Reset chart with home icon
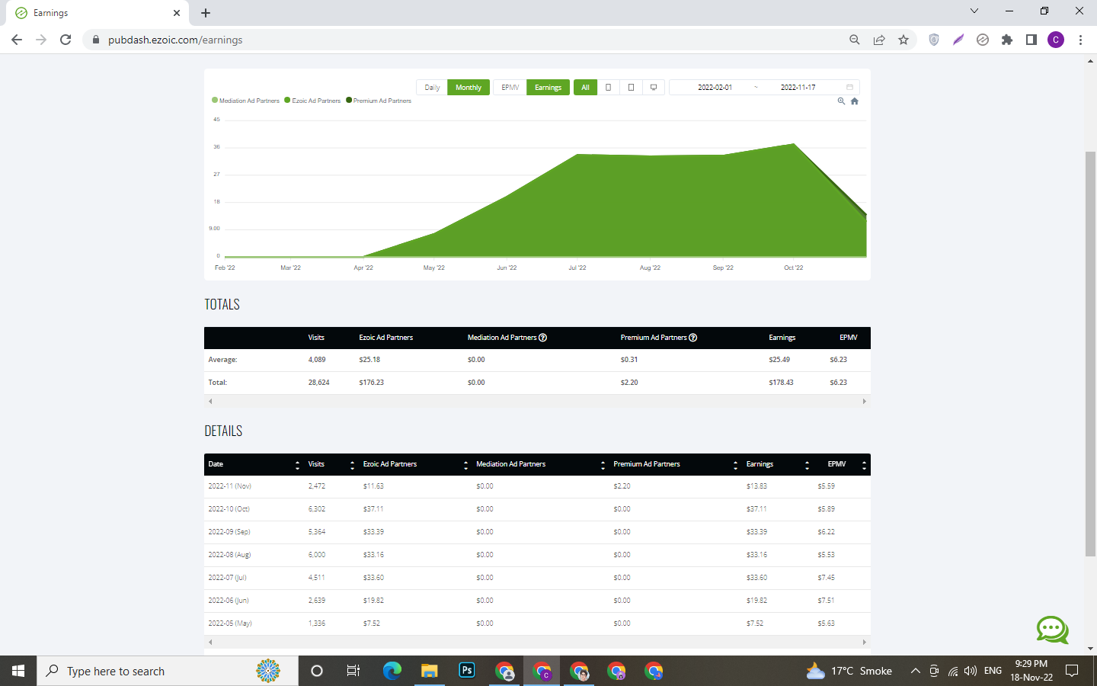Viewport: 1097px width, 686px height. [855, 101]
